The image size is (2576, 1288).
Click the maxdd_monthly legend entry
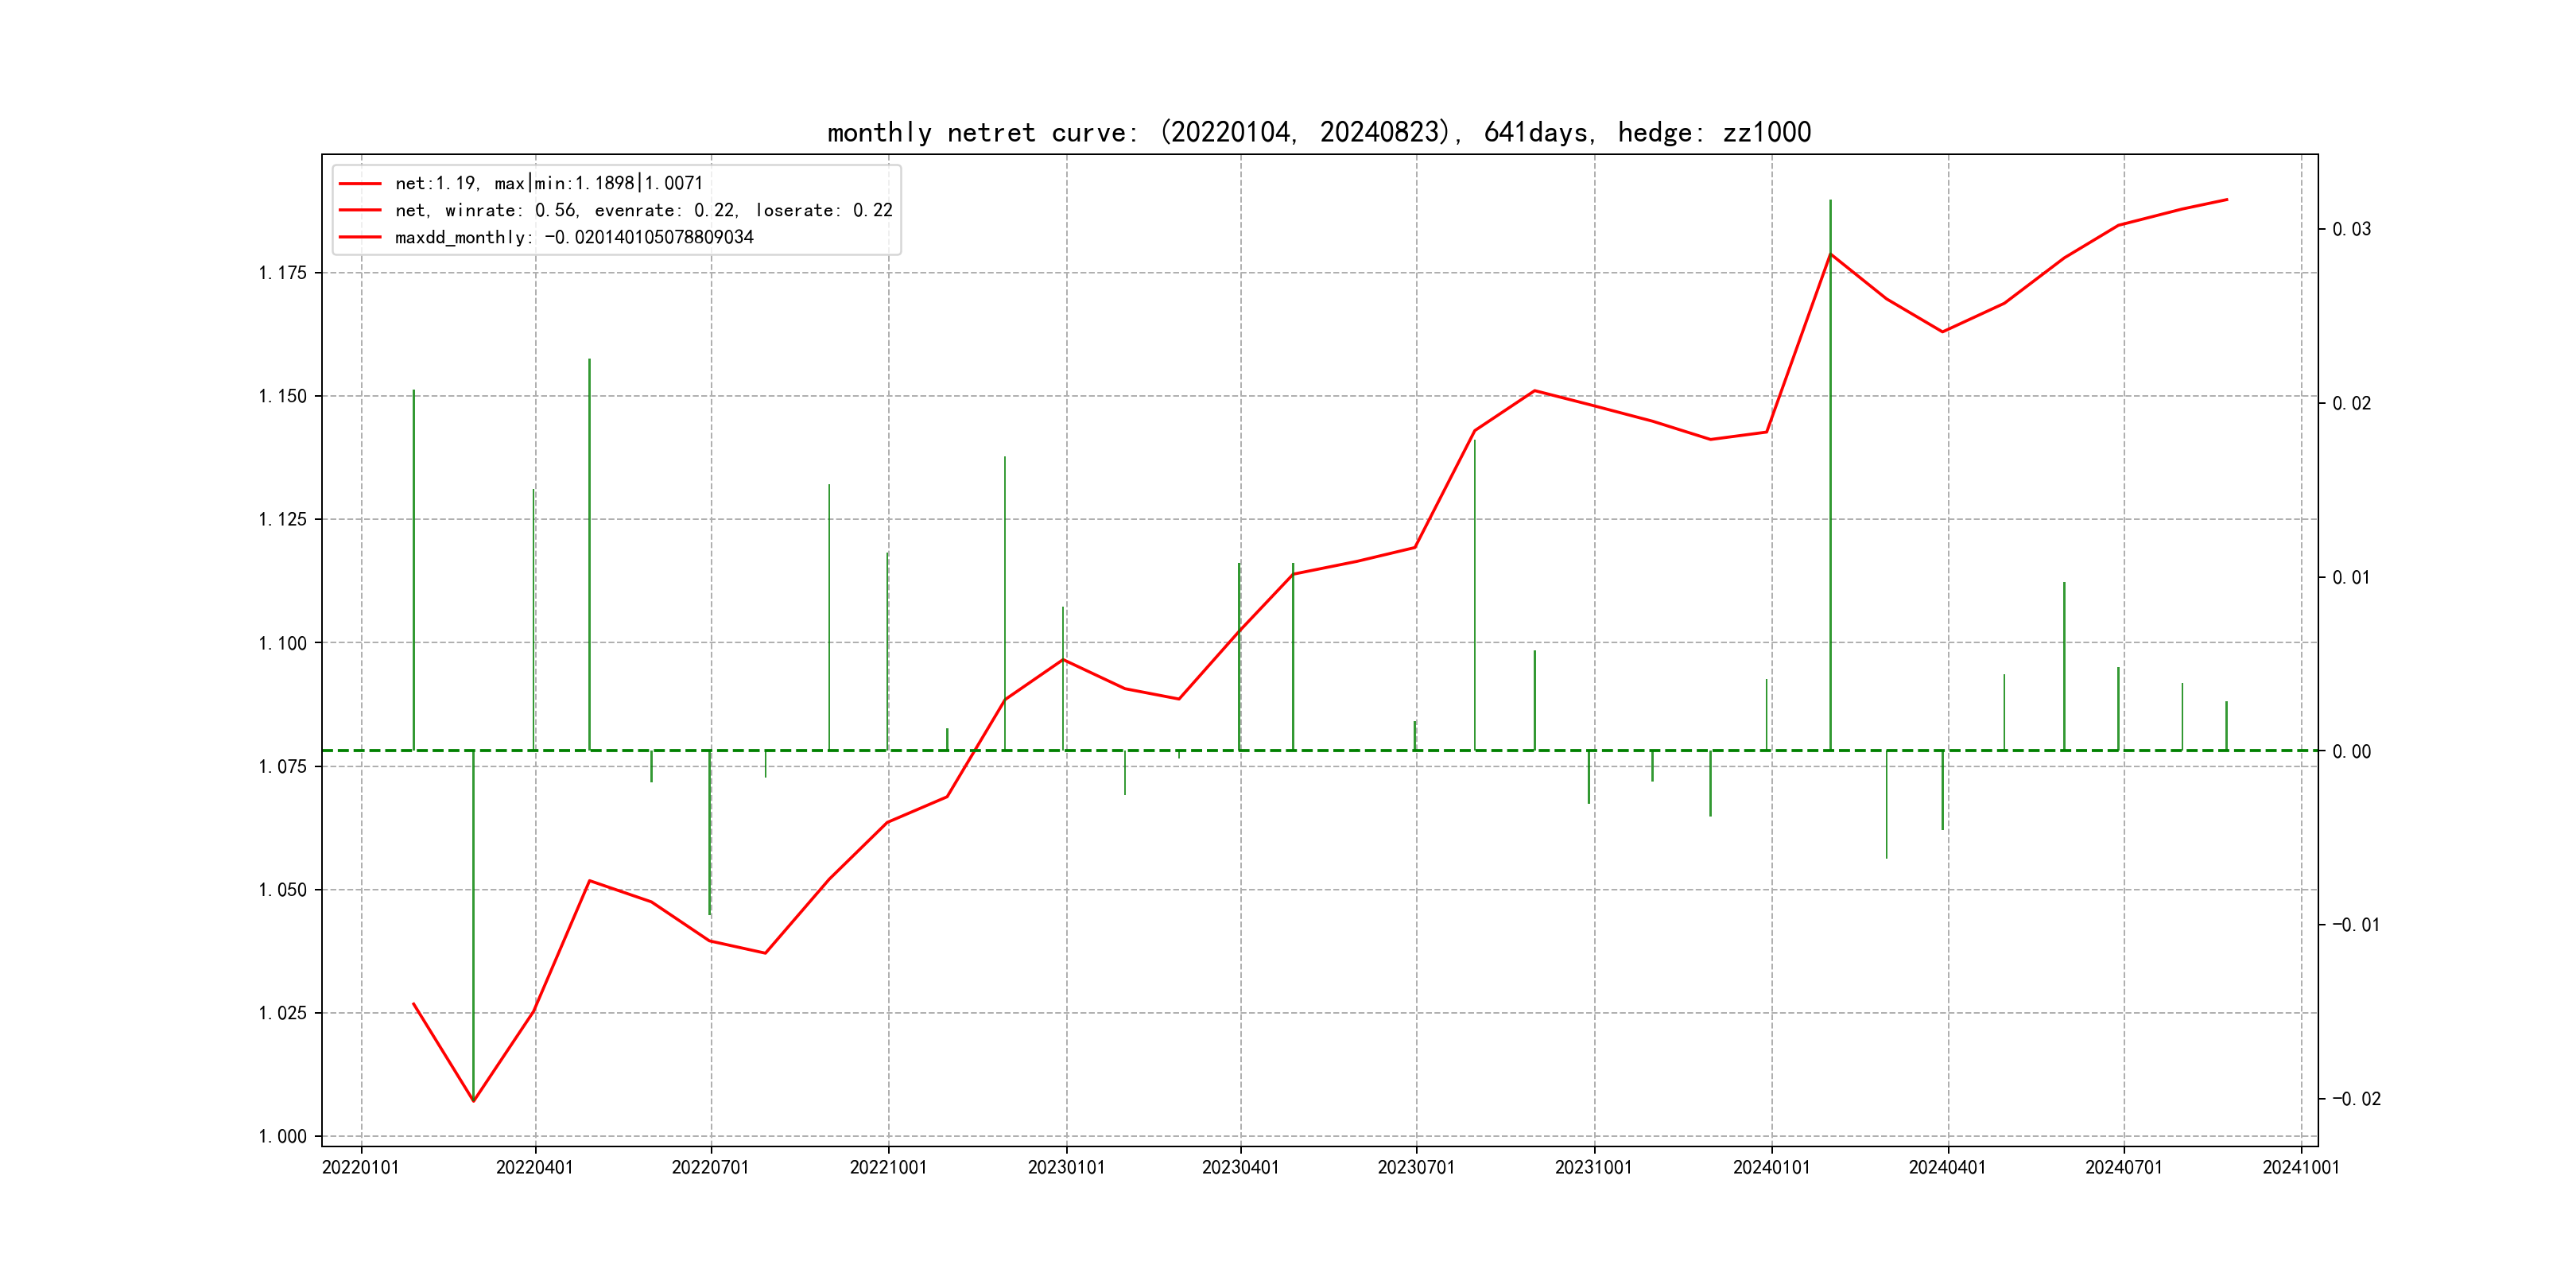(573, 237)
